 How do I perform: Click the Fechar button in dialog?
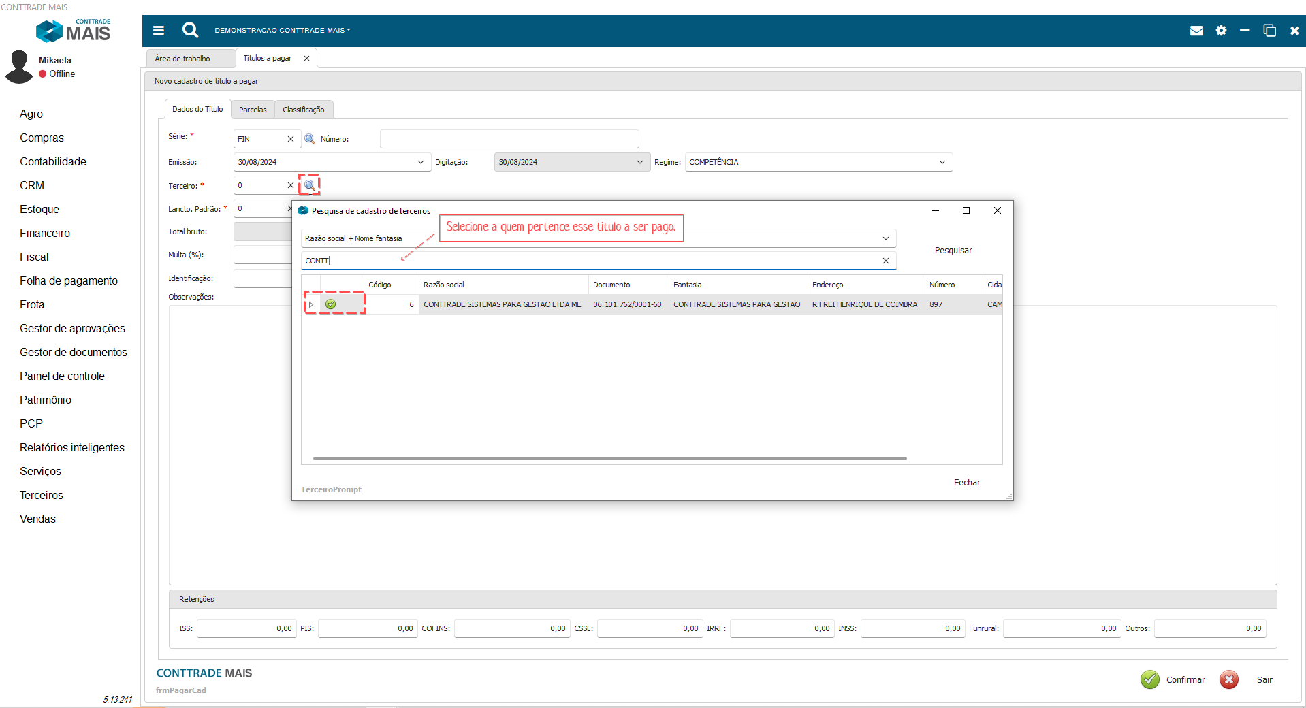(966, 483)
